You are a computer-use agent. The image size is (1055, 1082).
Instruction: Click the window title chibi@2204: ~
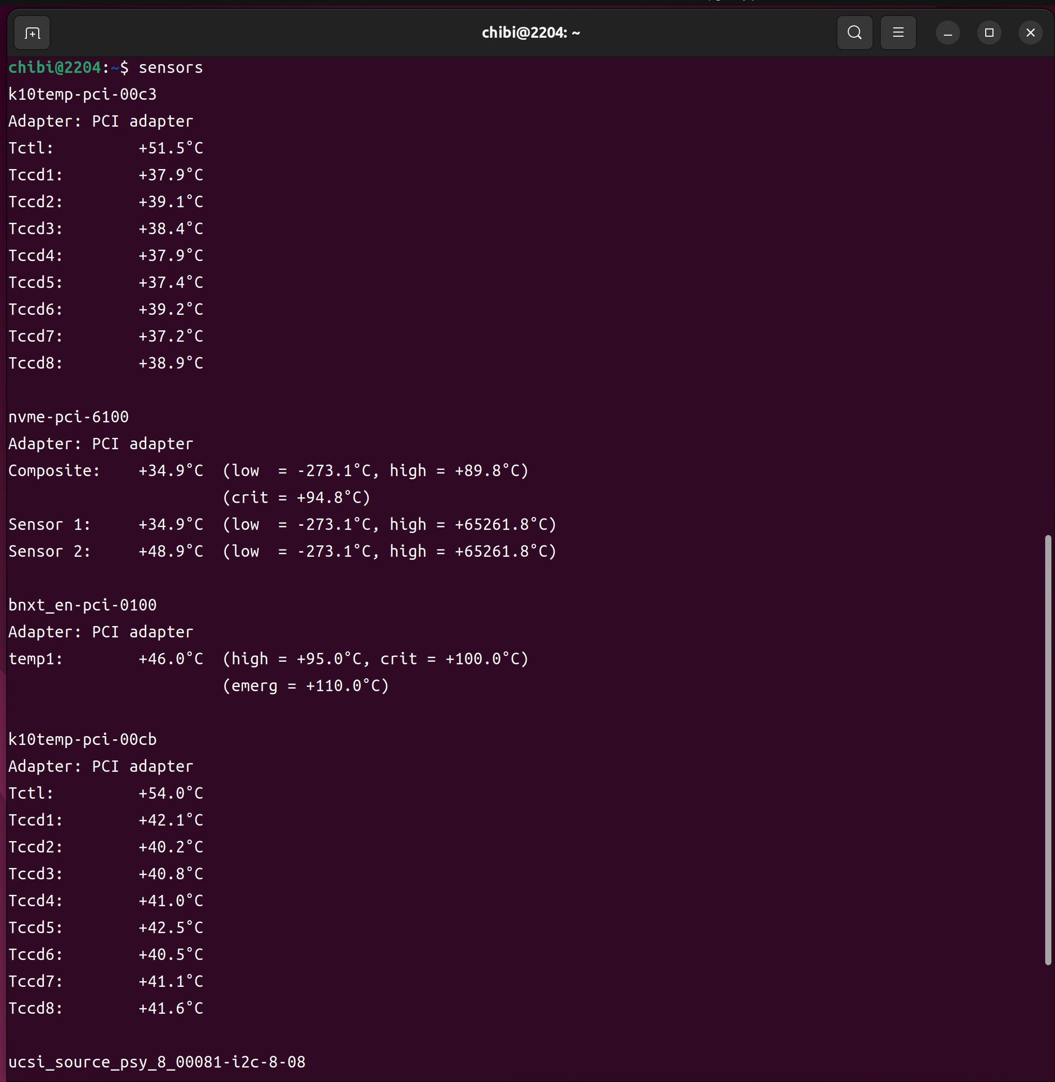click(x=530, y=33)
